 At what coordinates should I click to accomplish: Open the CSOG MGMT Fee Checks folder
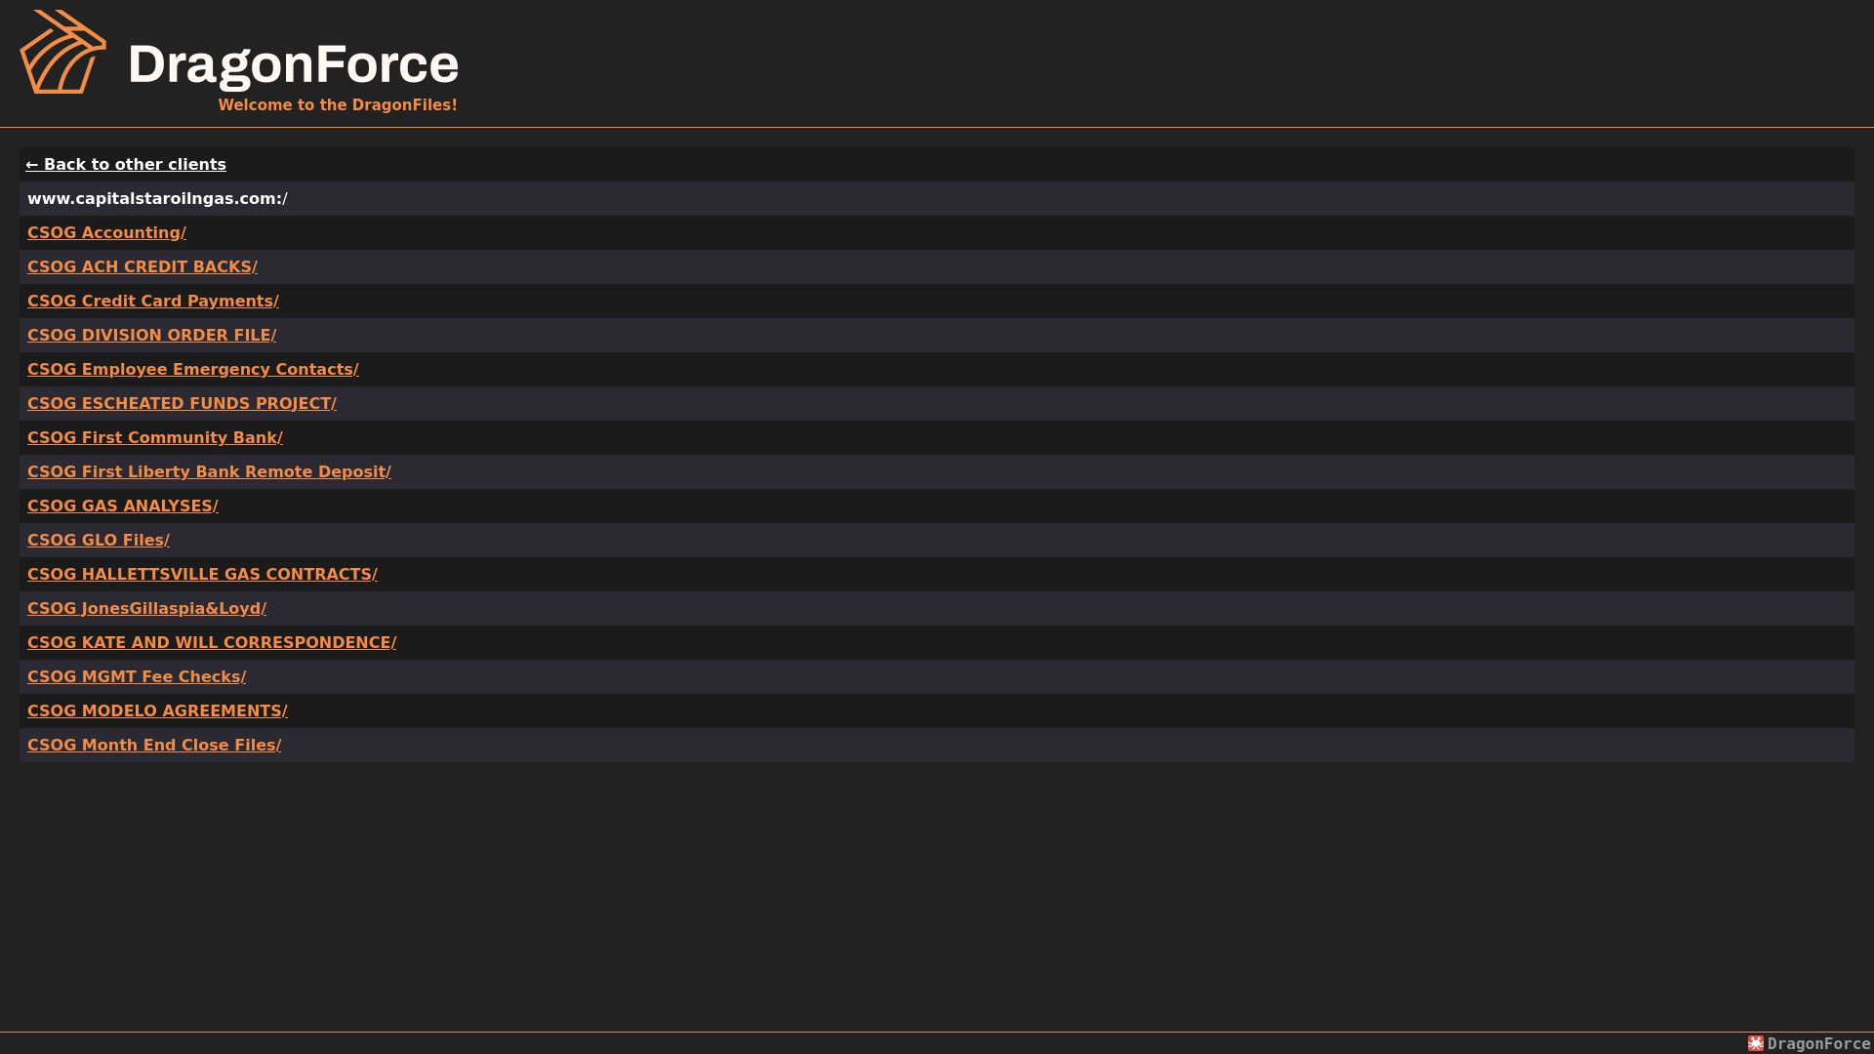(137, 676)
